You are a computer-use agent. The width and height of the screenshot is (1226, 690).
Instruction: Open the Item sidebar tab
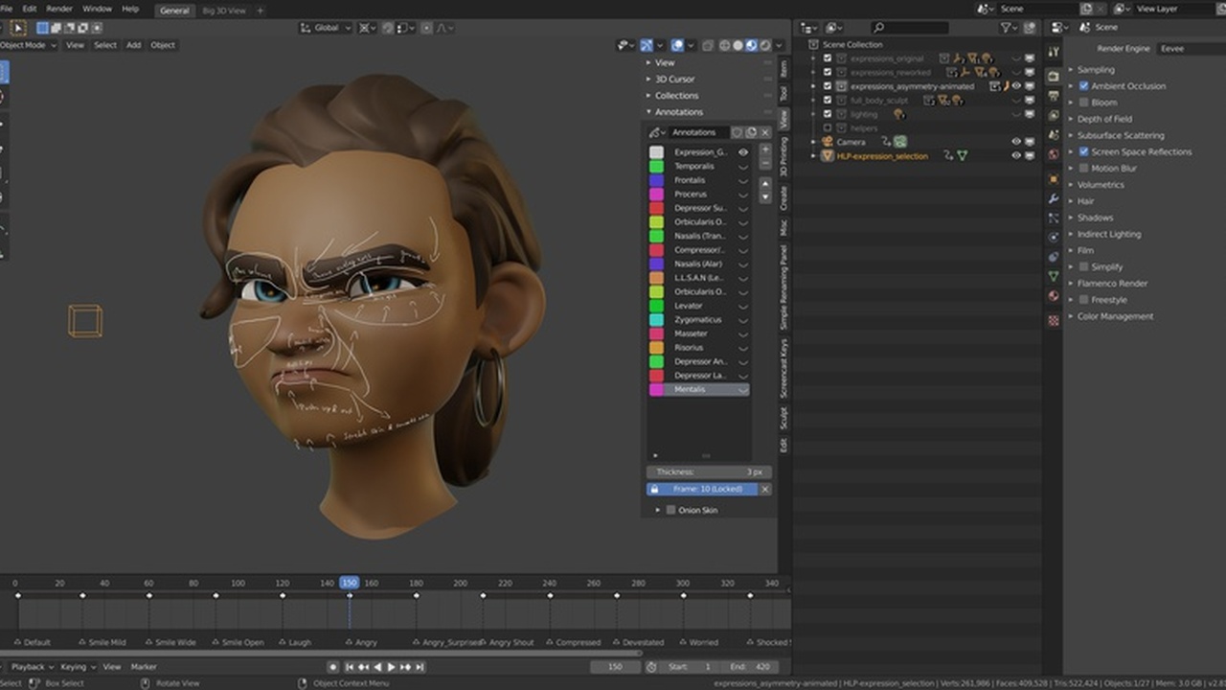click(x=783, y=68)
